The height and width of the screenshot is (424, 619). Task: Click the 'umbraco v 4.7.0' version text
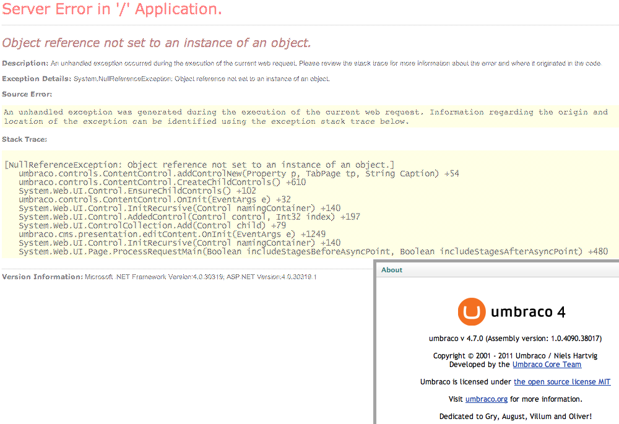pos(515,339)
